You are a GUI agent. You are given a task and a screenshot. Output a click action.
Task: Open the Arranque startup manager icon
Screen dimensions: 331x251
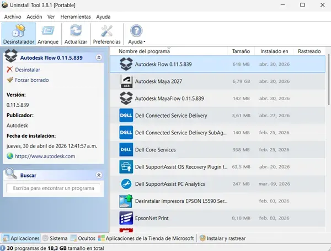[x=48, y=34]
